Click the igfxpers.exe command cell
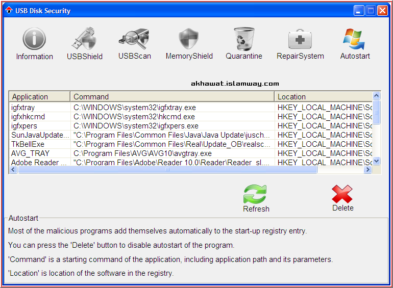Image resolution: width=393 pixels, height=288 pixels. 173,125
